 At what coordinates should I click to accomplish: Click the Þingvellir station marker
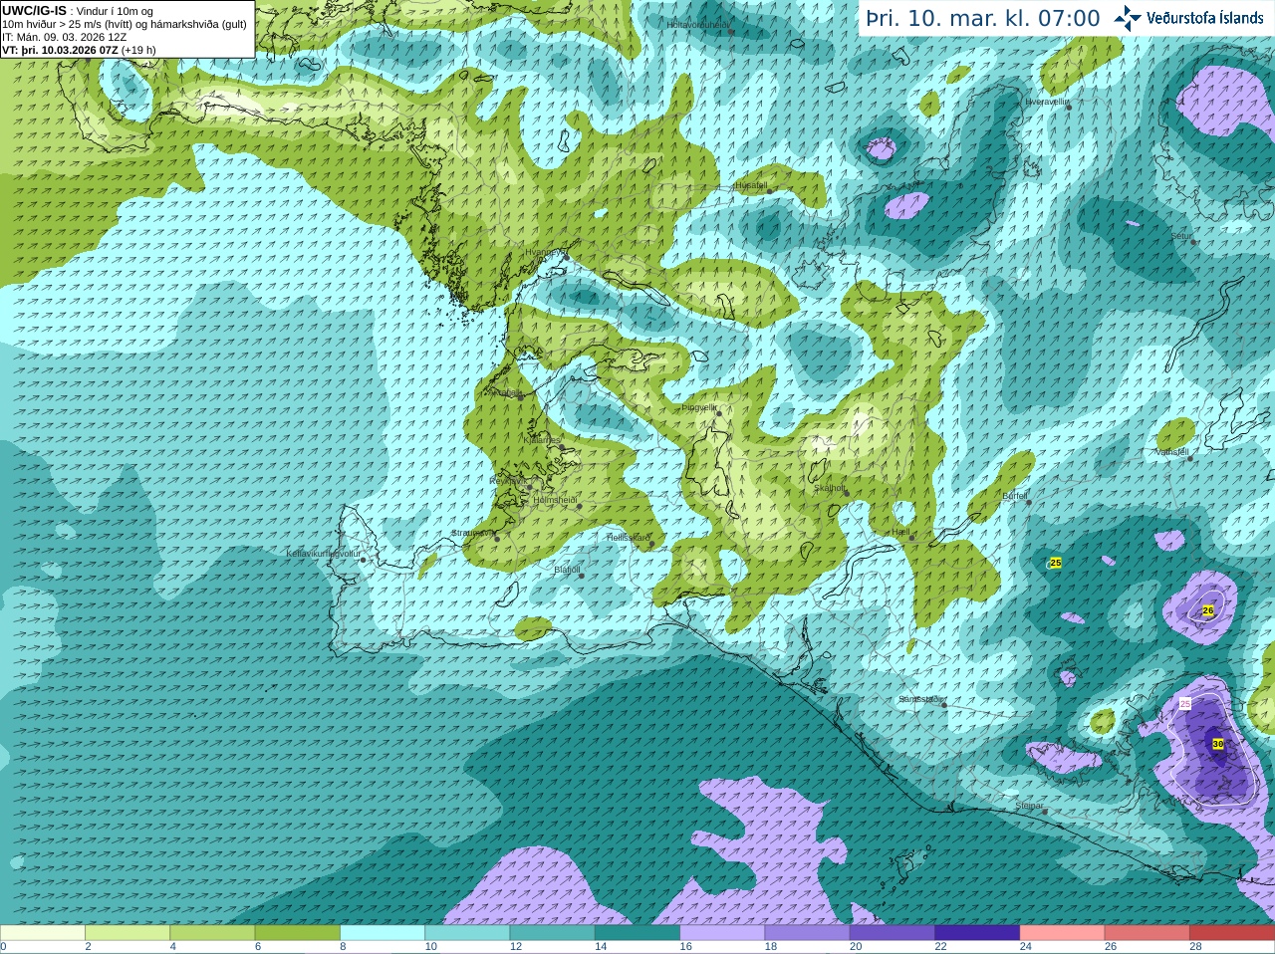(x=718, y=412)
